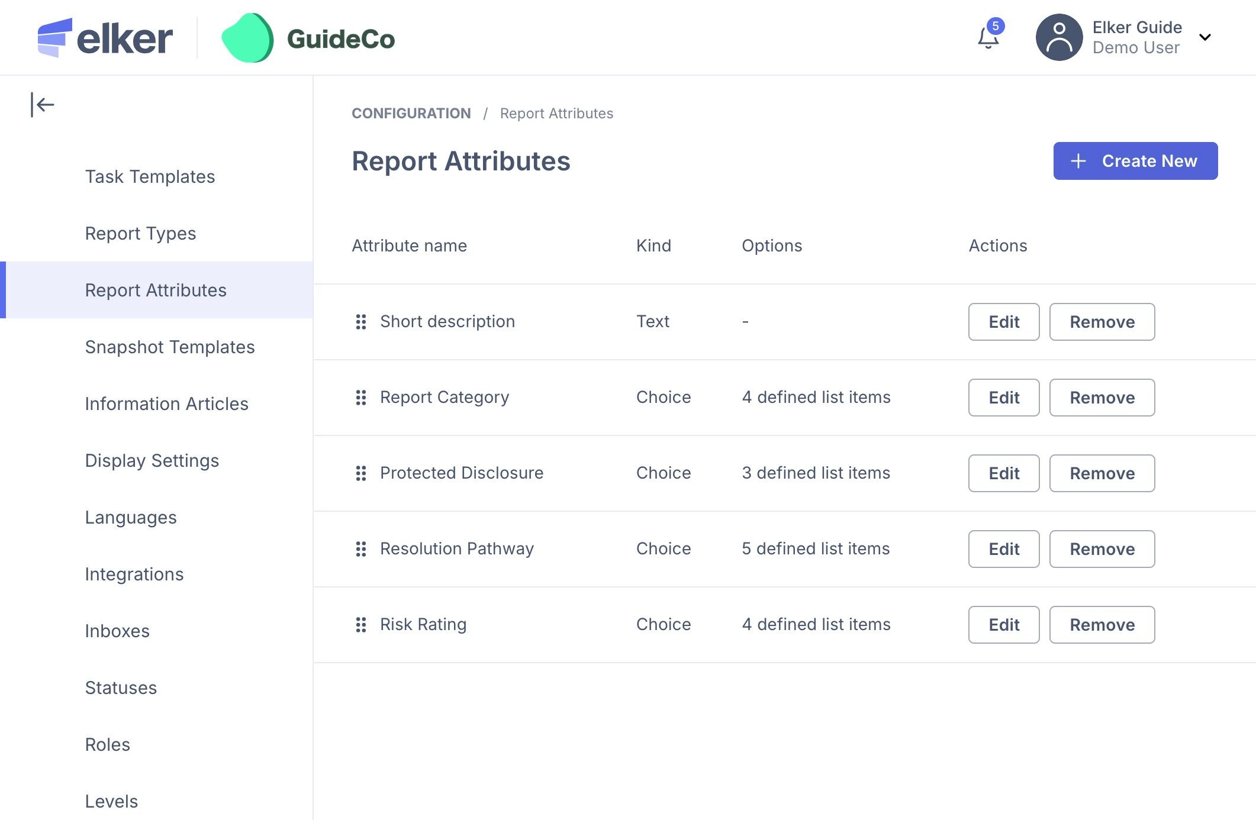Grab drag handle for Risk Rating
This screenshot has height=820, width=1256.
(360, 625)
